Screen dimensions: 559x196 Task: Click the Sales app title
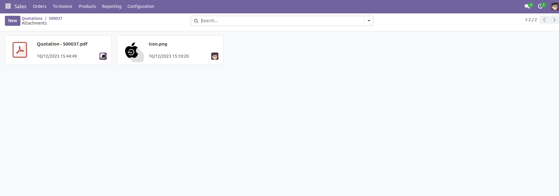(20, 6)
